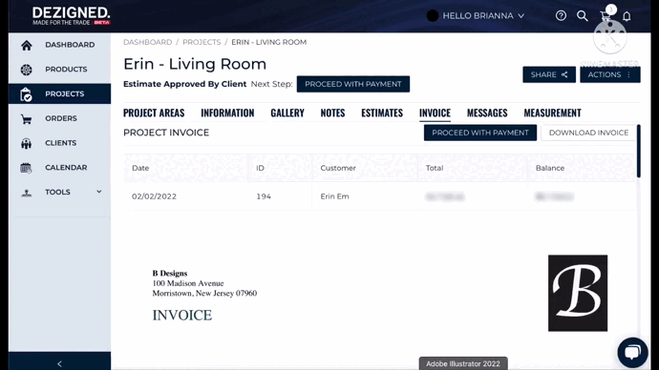Click the B Designs logo image
This screenshot has width=659, height=370.
pos(578,293)
